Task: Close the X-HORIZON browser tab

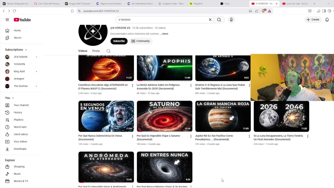Action: tap(277, 4)
